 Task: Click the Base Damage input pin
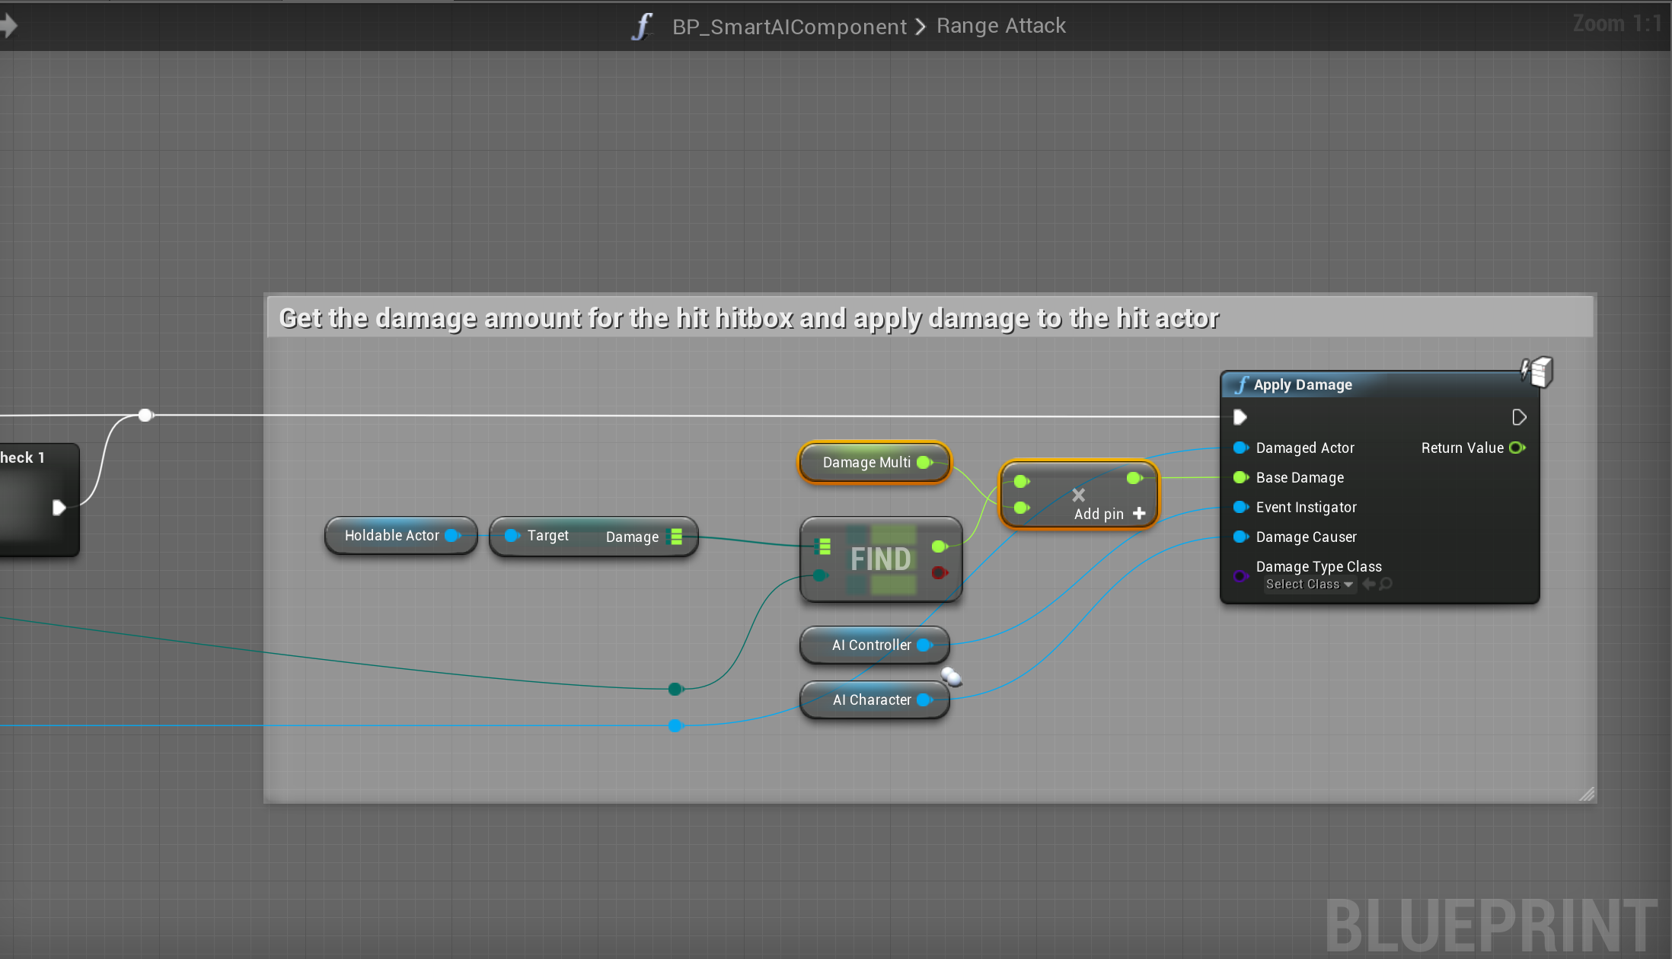pos(1240,477)
